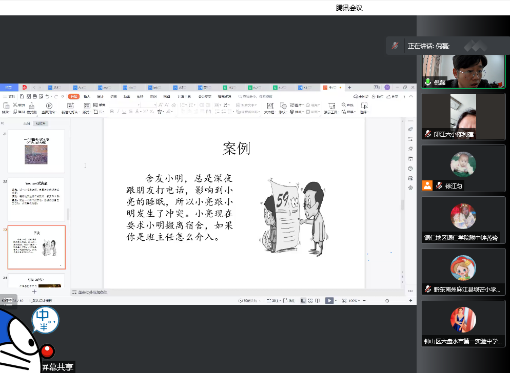Toggle 倪磊's green microphone icon

pos(428,82)
